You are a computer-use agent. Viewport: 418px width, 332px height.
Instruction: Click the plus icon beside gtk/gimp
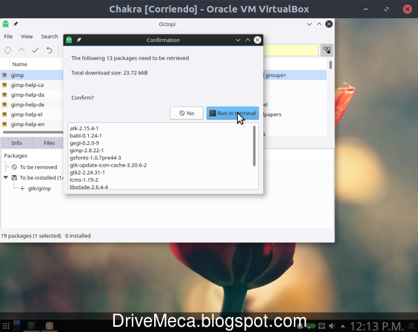22,188
